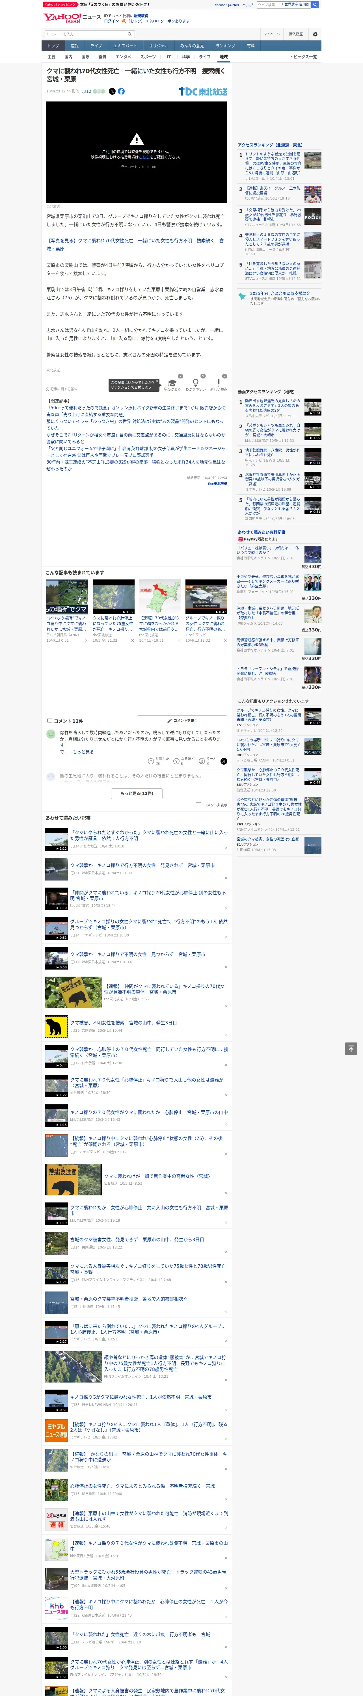Open settings via the gear icon

[x=314, y=34]
